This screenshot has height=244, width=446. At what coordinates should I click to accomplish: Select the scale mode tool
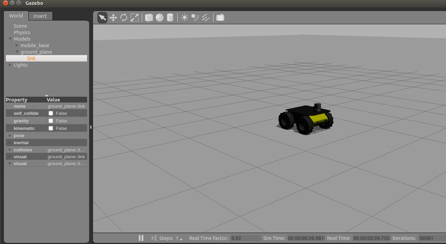[134, 17]
